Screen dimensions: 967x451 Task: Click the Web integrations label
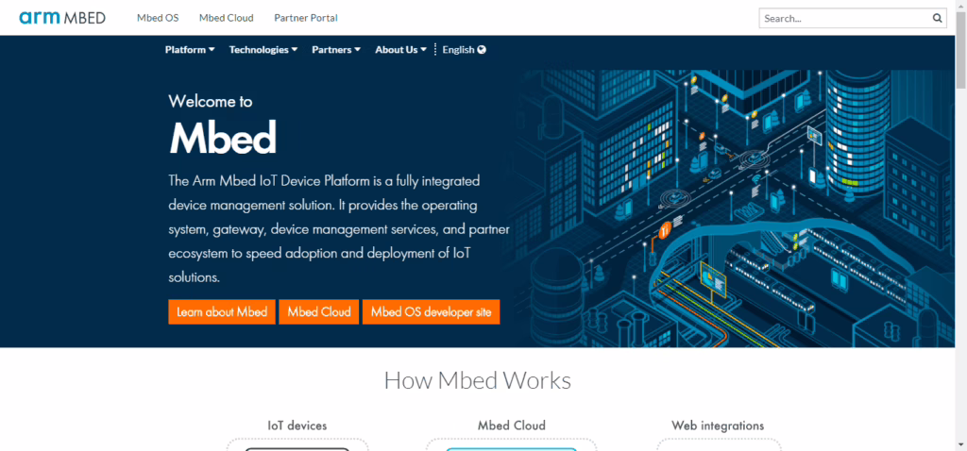tap(718, 426)
